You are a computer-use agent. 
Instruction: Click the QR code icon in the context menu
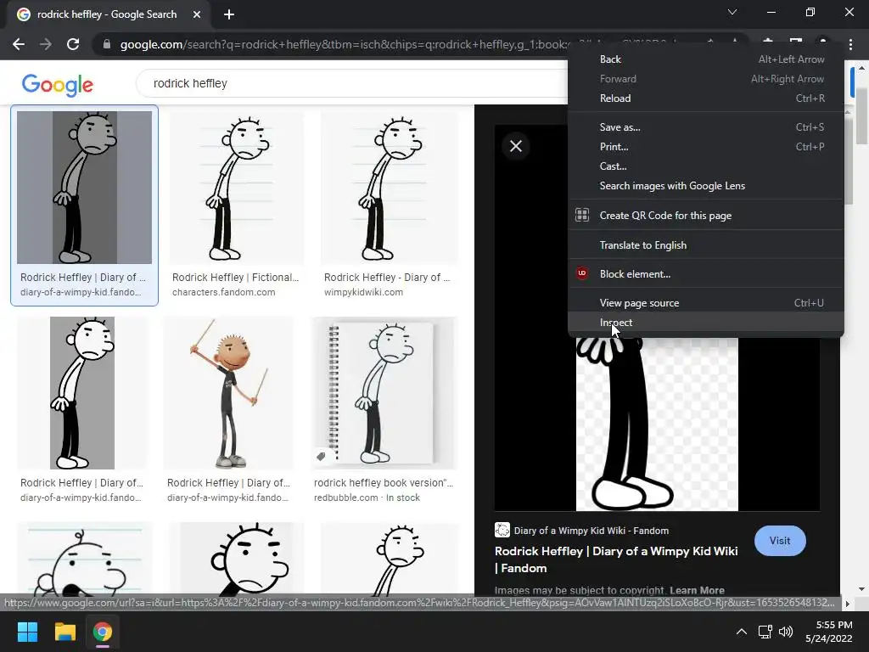point(582,215)
